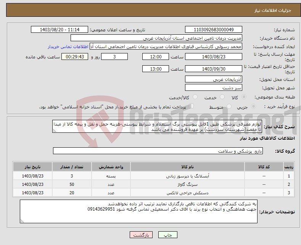This screenshot has height=245, width=301.
Task: Click the remaining days field showing 3
Action: pos(114,56)
